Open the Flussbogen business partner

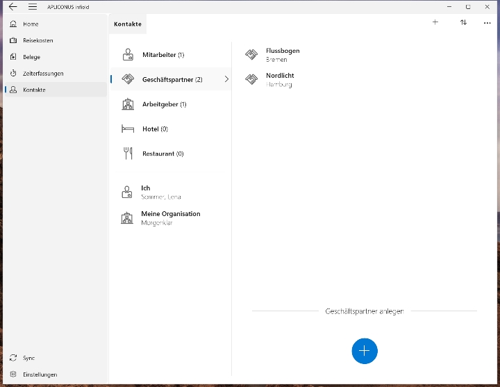[363, 55]
